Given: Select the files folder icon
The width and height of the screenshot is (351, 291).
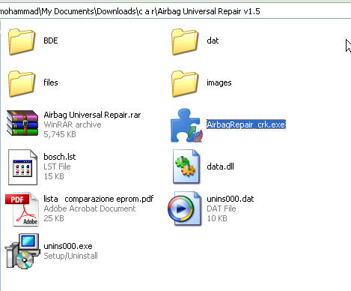Looking at the screenshot, I should [x=22, y=83].
